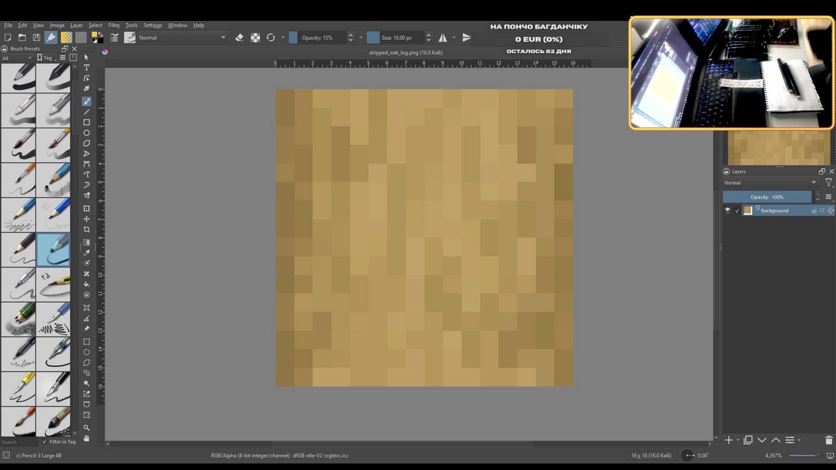Add a new layer with the plus button
Viewport: 836px width, 470px height.
[x=729, y=440]
